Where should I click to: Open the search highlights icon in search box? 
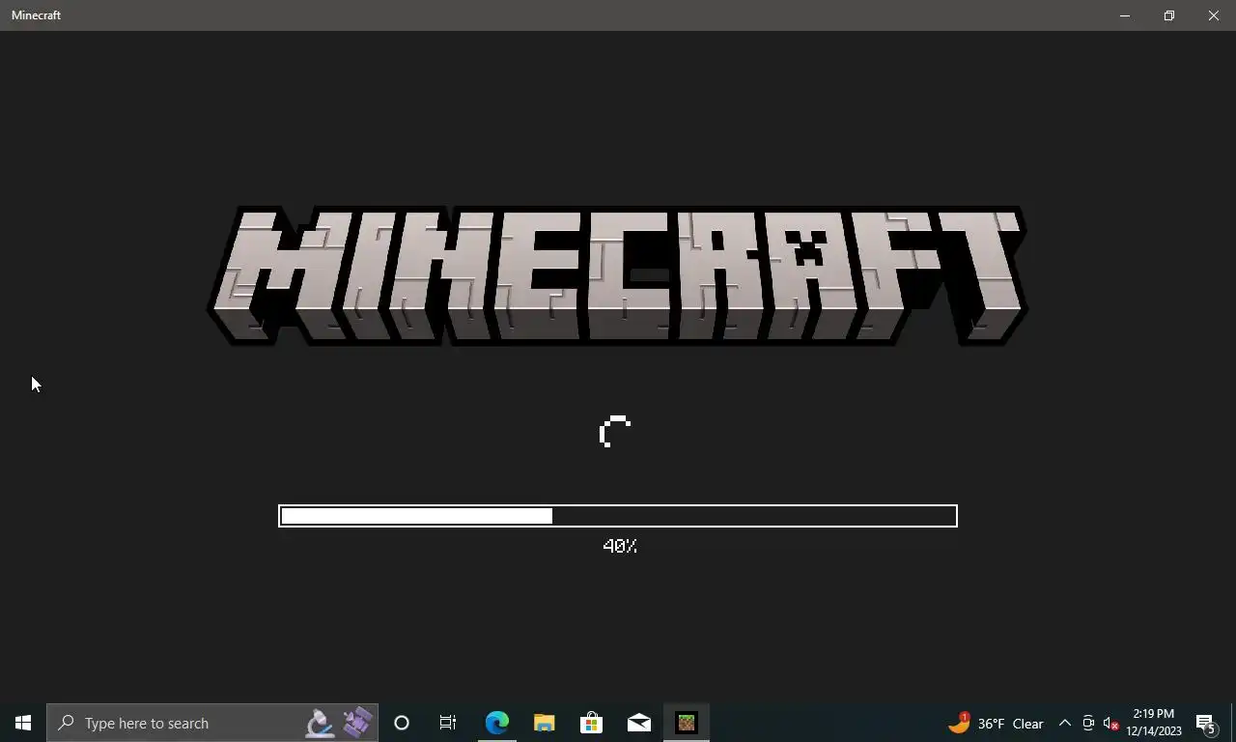point(339,723)
